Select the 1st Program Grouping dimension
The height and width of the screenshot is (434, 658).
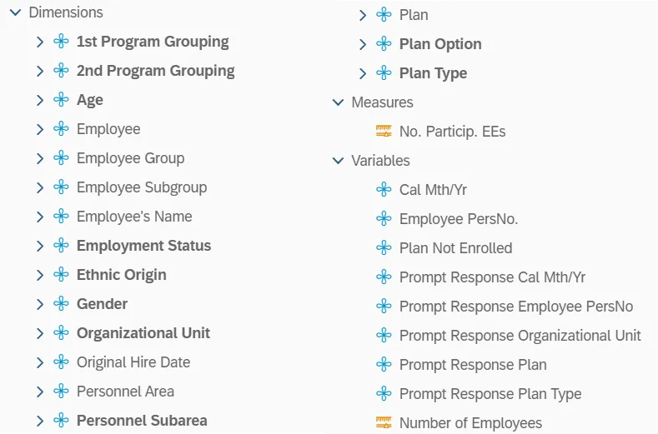click(153, 42)
